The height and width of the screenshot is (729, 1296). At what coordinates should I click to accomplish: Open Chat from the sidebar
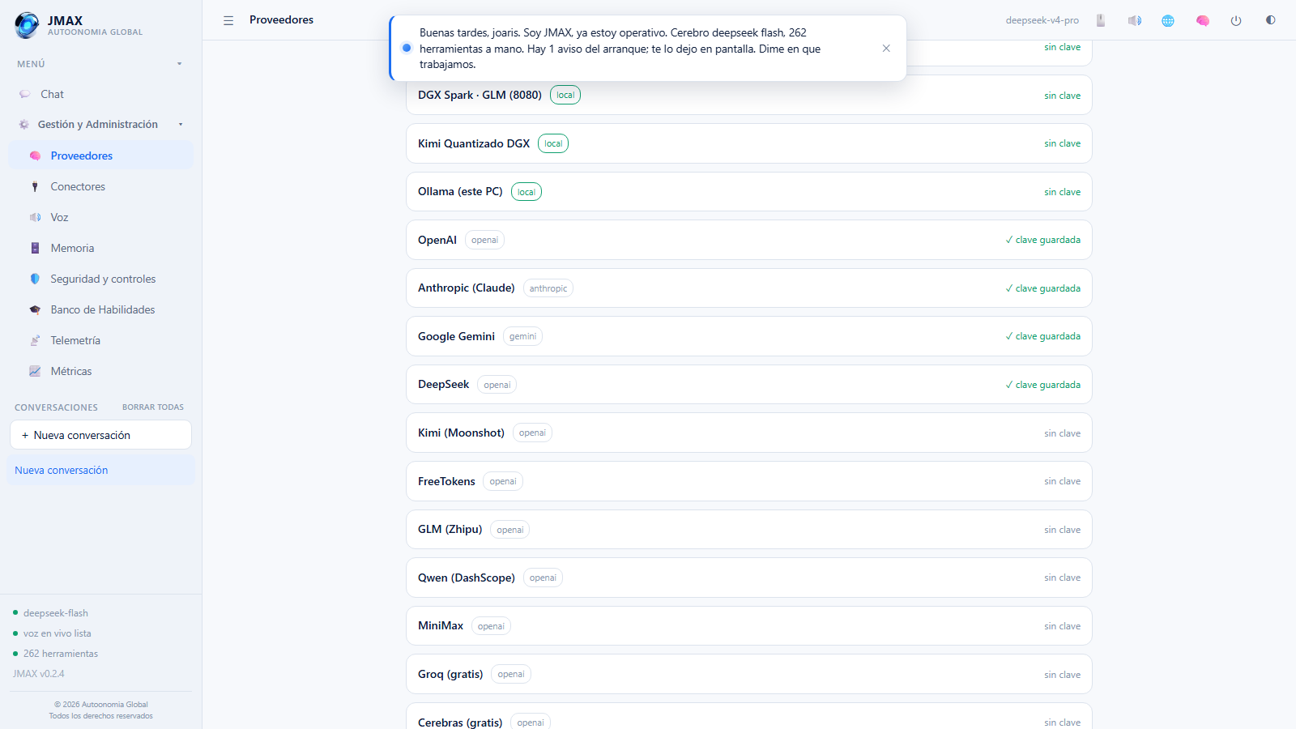(101, 94)
